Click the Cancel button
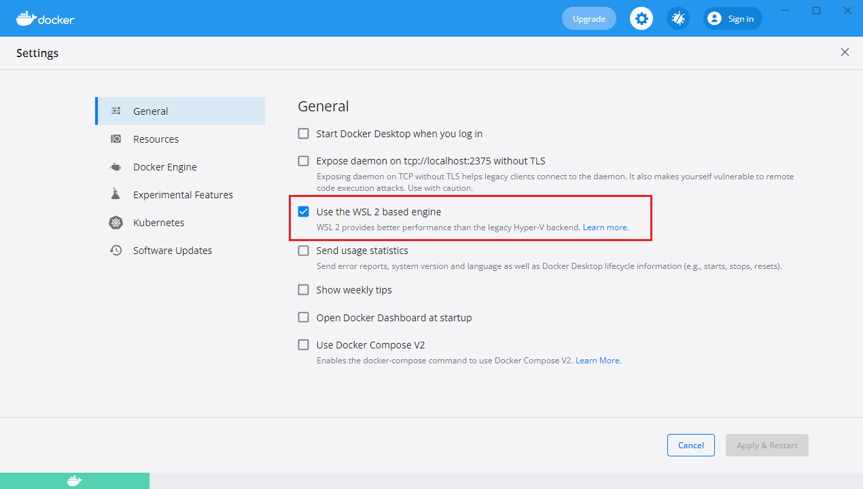 [x=690, y=446]
